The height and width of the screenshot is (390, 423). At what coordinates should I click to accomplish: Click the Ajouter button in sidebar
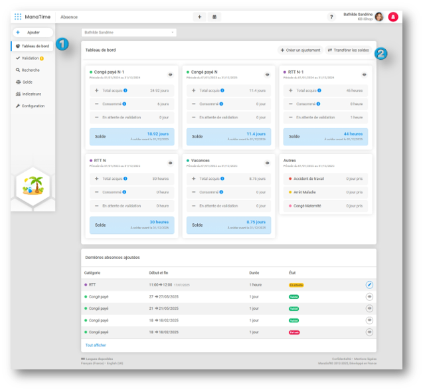[33, 33]
